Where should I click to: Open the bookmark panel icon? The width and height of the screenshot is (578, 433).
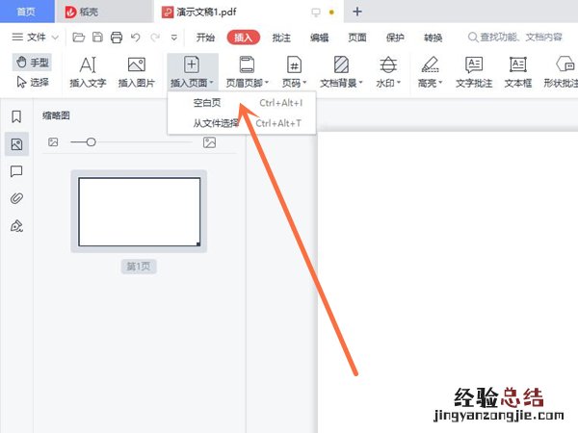[x=16, y=116]
